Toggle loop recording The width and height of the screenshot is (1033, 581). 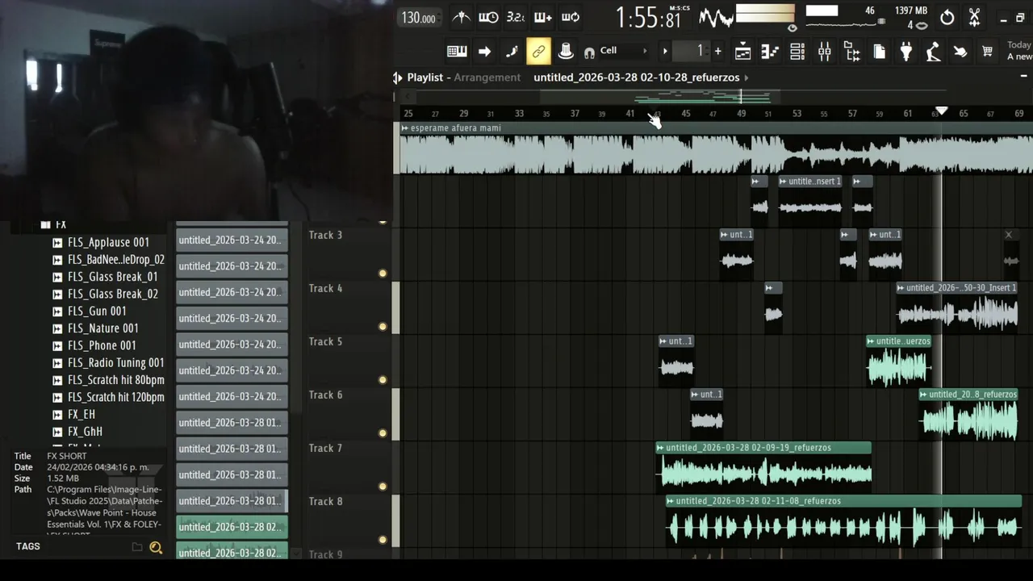[x=571, y=17]
